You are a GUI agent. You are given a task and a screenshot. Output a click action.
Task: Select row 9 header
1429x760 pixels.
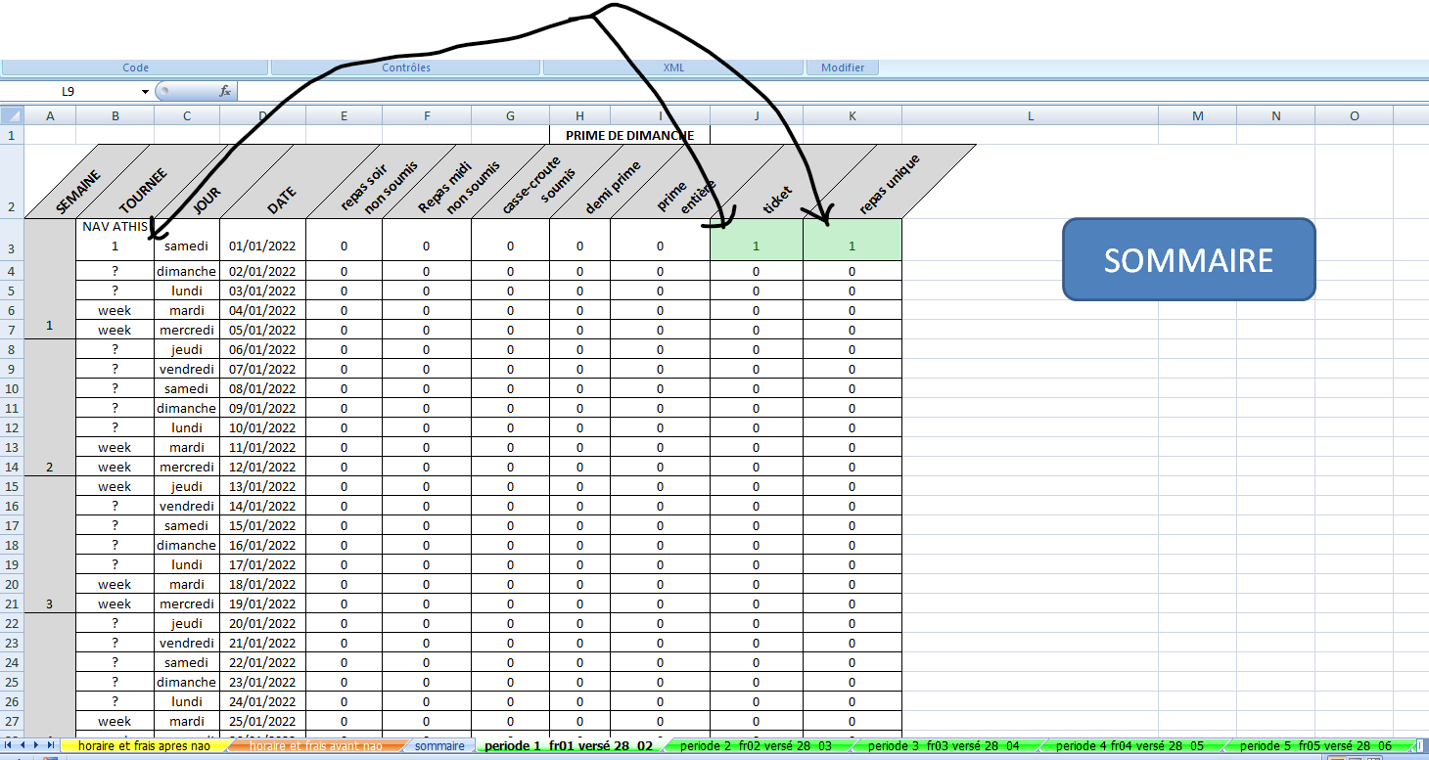(12, 369)
